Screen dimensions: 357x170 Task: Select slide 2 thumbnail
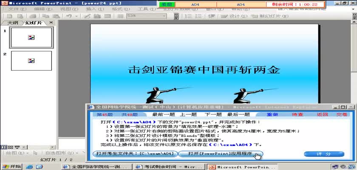[31, 60]
